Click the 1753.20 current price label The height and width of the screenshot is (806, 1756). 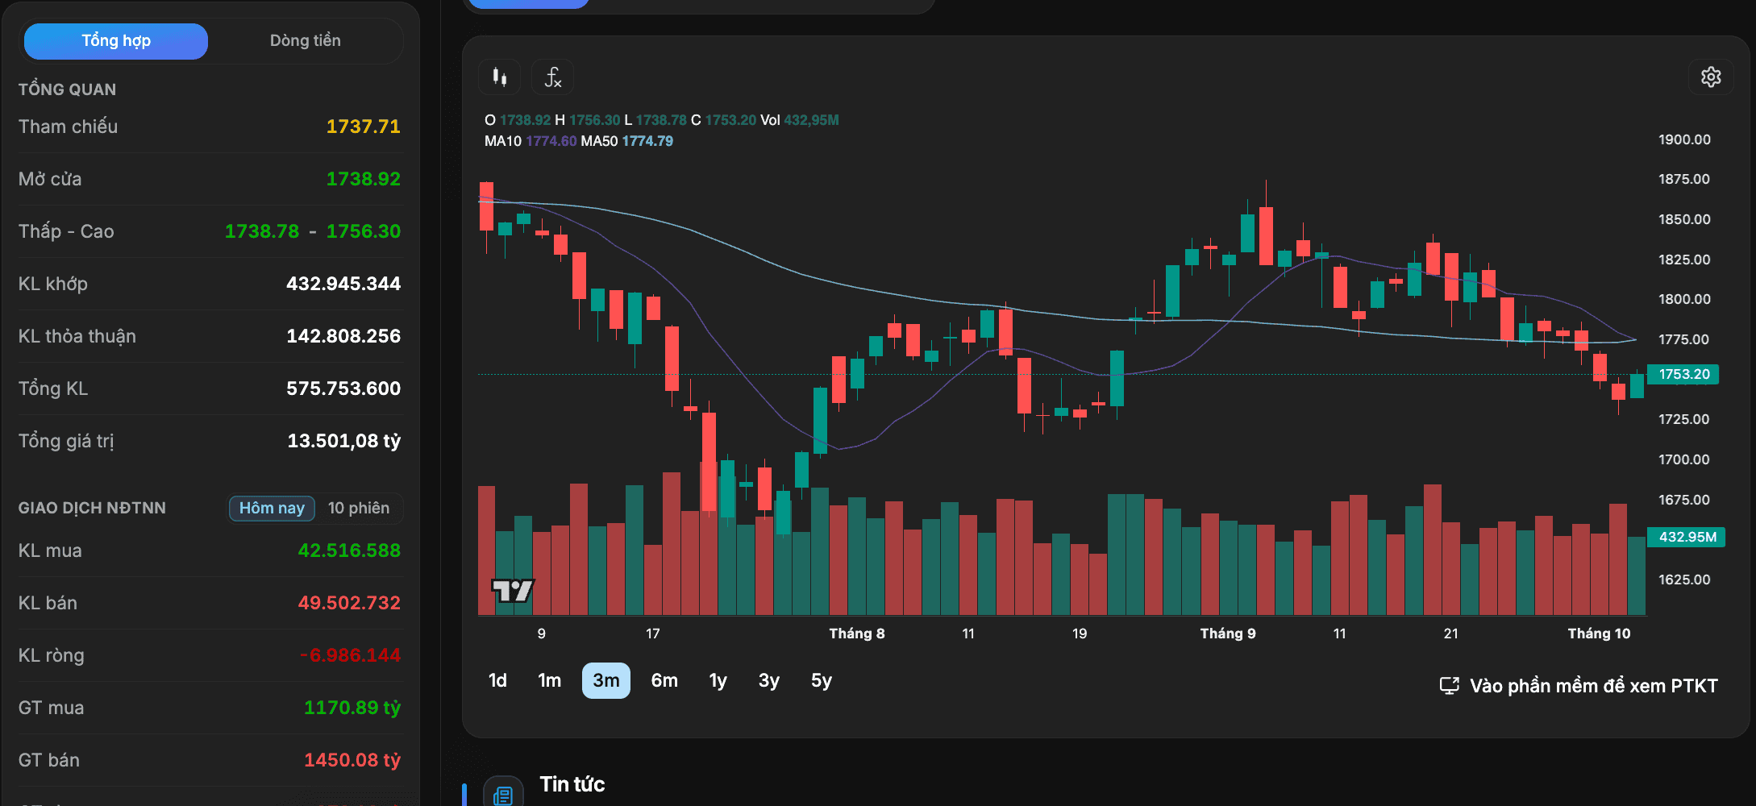1683,374
